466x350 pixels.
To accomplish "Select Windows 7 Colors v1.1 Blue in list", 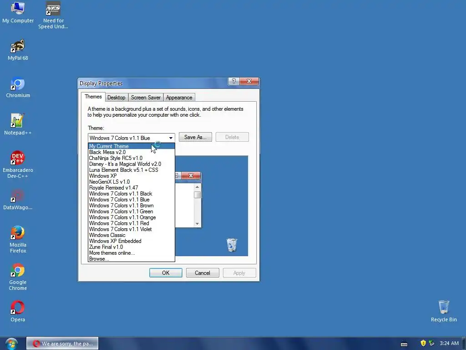I will [132, 200].
